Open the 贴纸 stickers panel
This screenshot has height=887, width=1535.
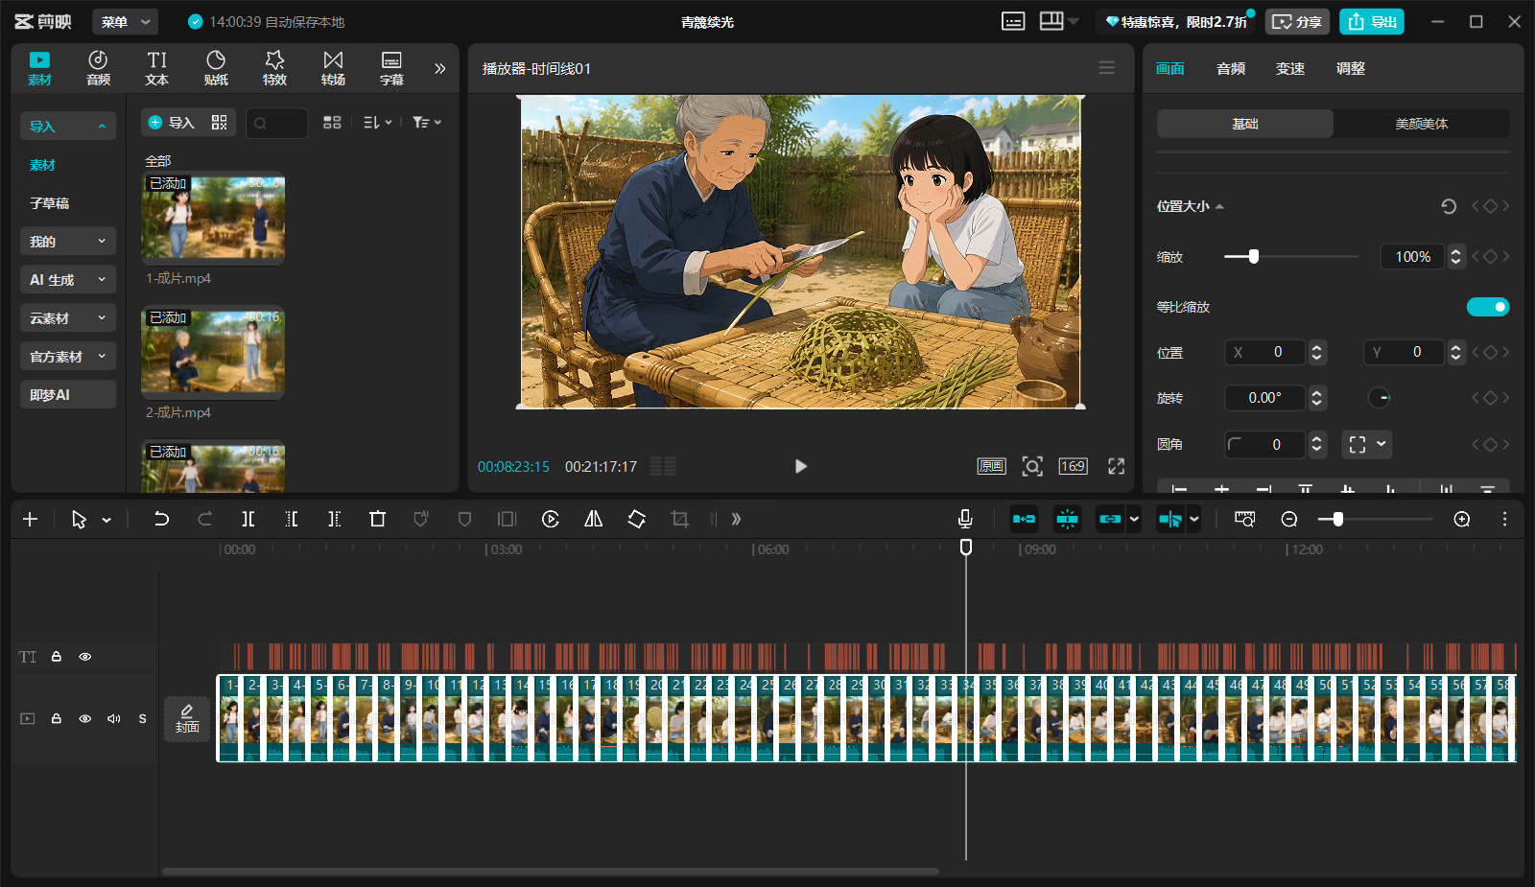[216, 68]
